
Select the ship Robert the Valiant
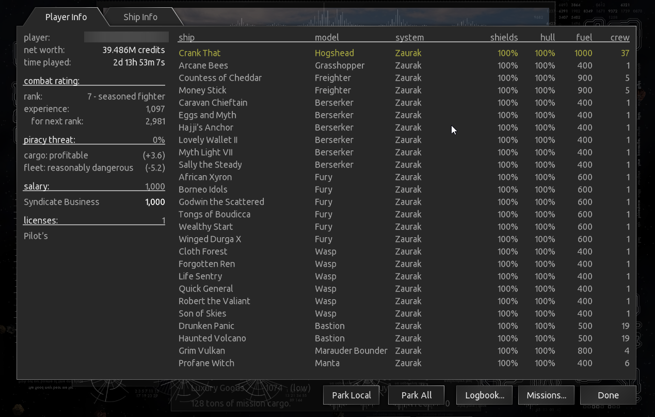pyautogui.click(x=404, y=301)
